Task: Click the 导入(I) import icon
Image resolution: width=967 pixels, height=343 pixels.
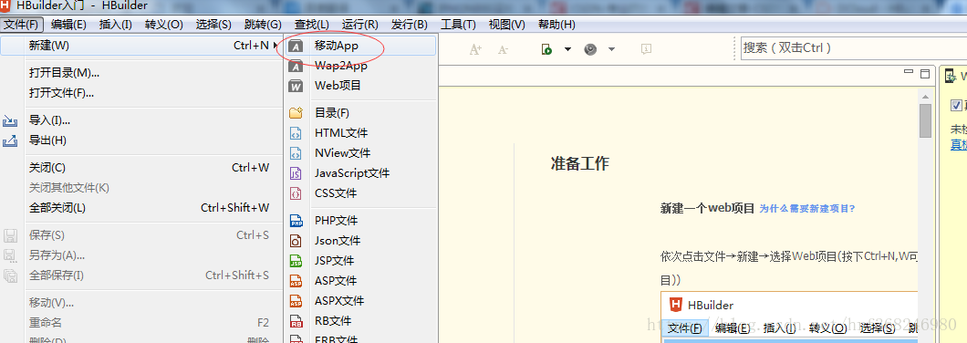Action: pos(10,121)
